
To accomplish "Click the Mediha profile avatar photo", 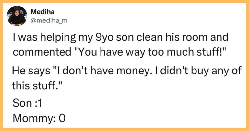I will (17, 16).
